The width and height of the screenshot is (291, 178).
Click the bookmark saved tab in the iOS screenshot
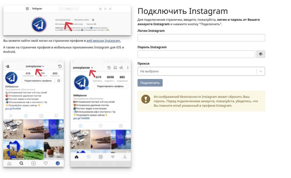[56, 116]
